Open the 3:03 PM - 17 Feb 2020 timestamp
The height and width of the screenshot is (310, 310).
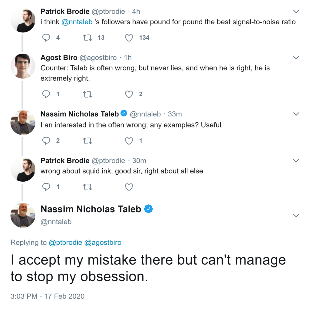48,296
